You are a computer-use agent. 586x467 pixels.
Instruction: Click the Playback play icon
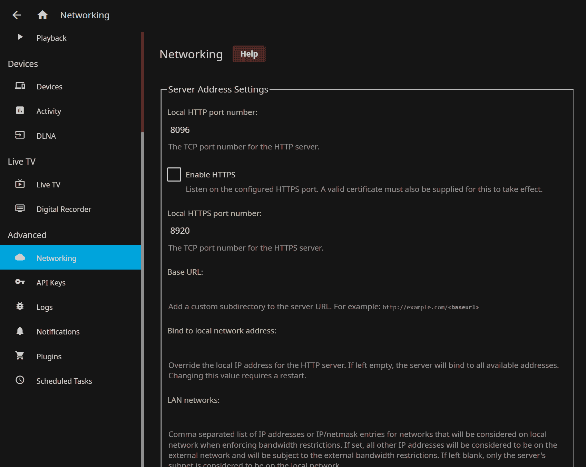[20, 37]
